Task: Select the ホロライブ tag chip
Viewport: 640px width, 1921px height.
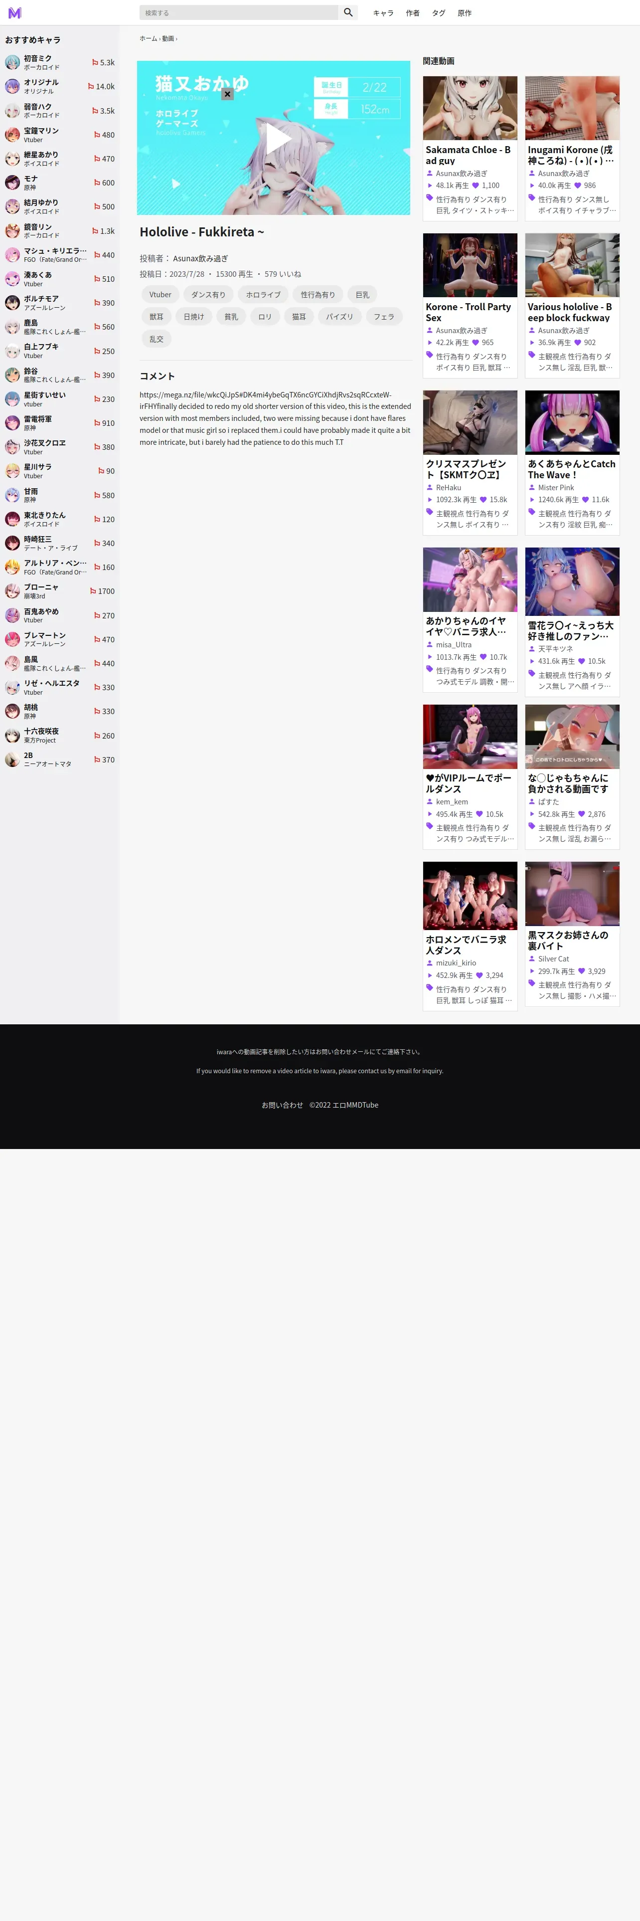Action: pos(264,295)
